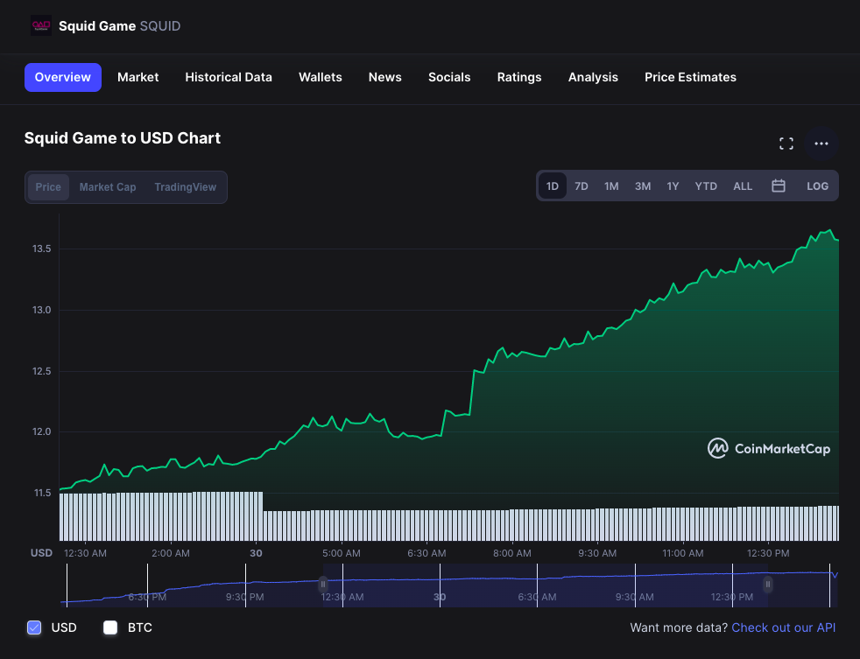Select the Overview tab
860x659 pixels.
coord(62,77)
